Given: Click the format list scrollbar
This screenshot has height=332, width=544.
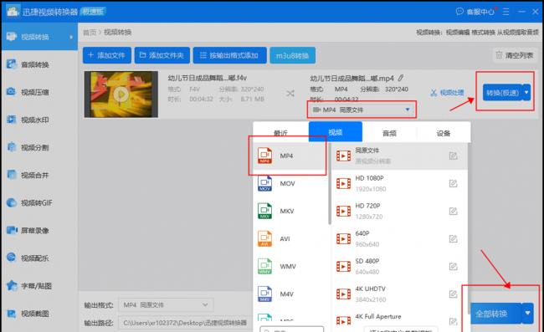Looking at the screenshot, I should point(330,184).
